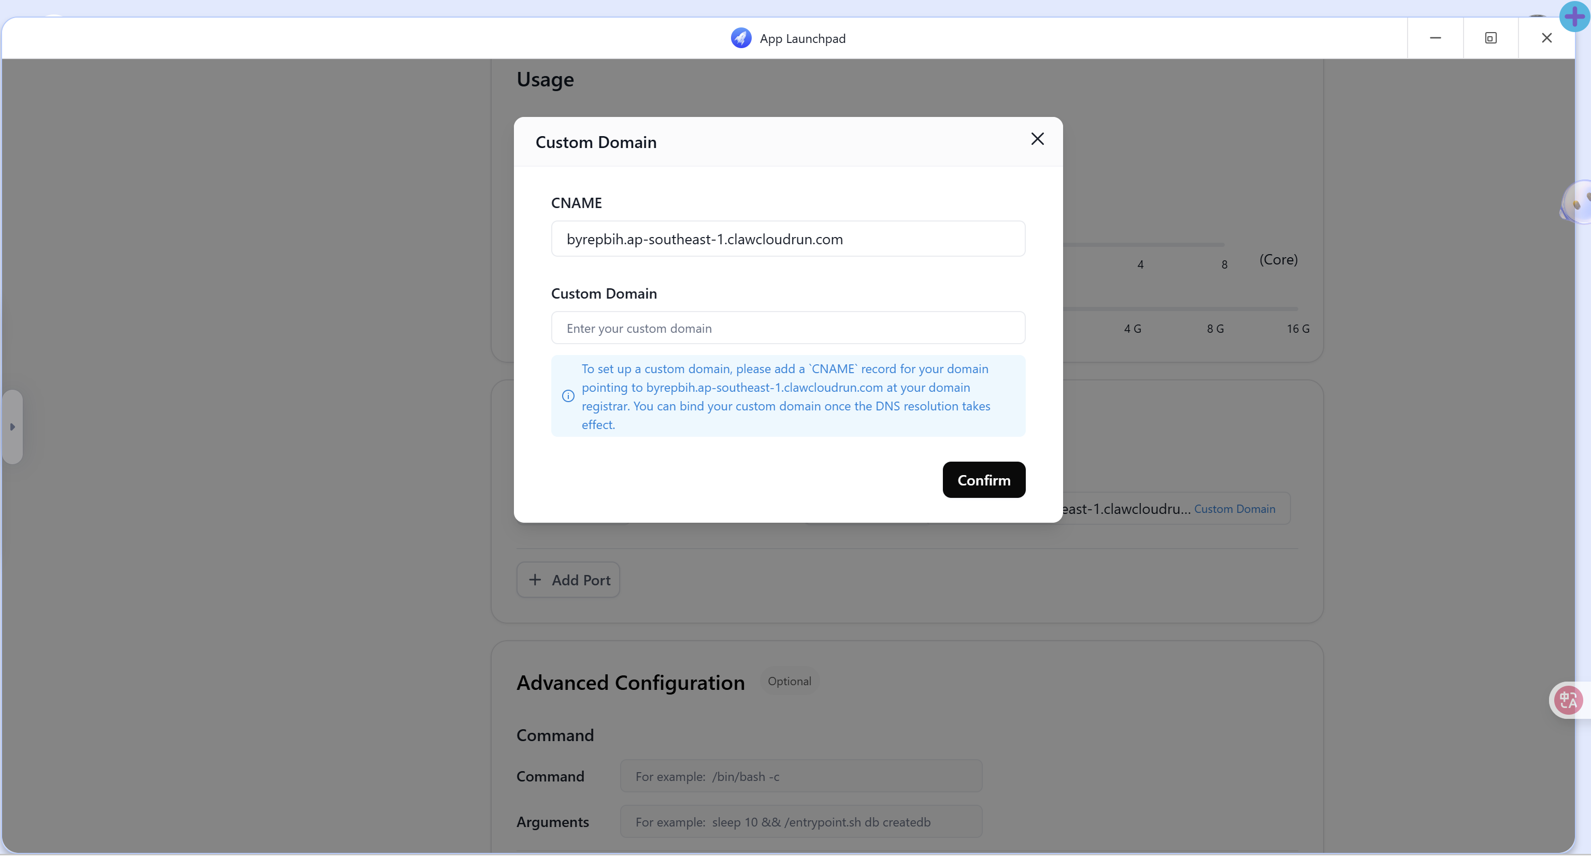Maximize the App Launchpad window
Image resolution: width=1591 pixels, height=856 pixels.
point(1490,38)
